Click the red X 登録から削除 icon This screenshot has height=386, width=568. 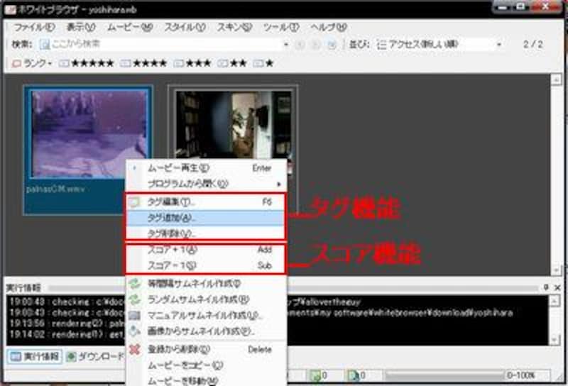(x=134, y=349)
